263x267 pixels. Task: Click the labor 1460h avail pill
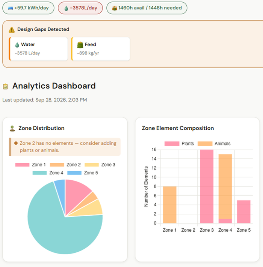(x=147, y=8)
